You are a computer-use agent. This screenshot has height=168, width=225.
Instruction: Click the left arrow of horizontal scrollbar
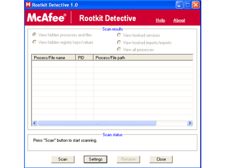click(x=35, y=123)
